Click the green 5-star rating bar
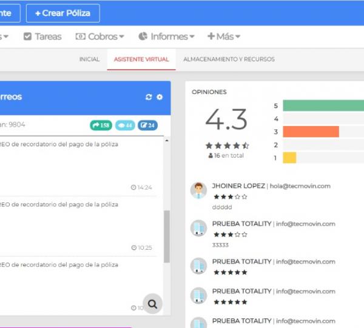 [323, 105]
